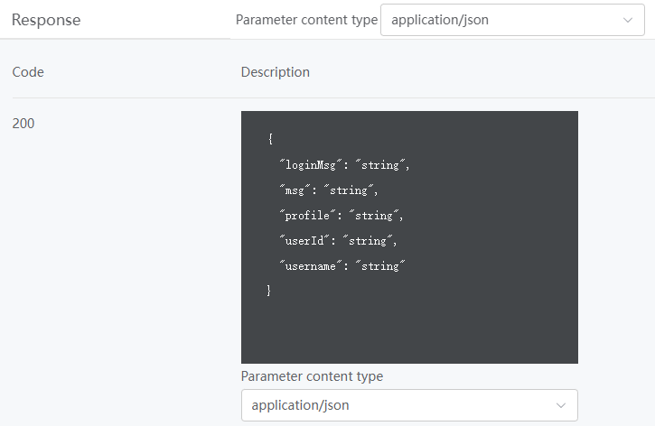Click the application/json text in the lower combo box
Screen dimensions: 655x426
coord(300,405)
